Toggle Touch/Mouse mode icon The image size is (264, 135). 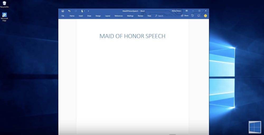(82, 11)
